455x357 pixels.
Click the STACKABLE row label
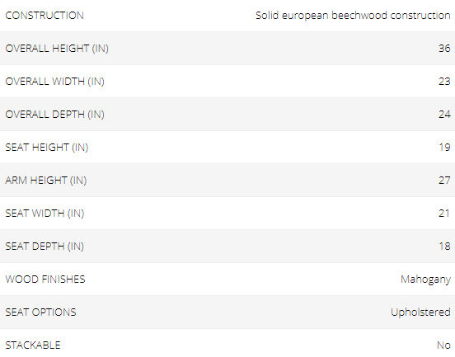tap(33, 345)
